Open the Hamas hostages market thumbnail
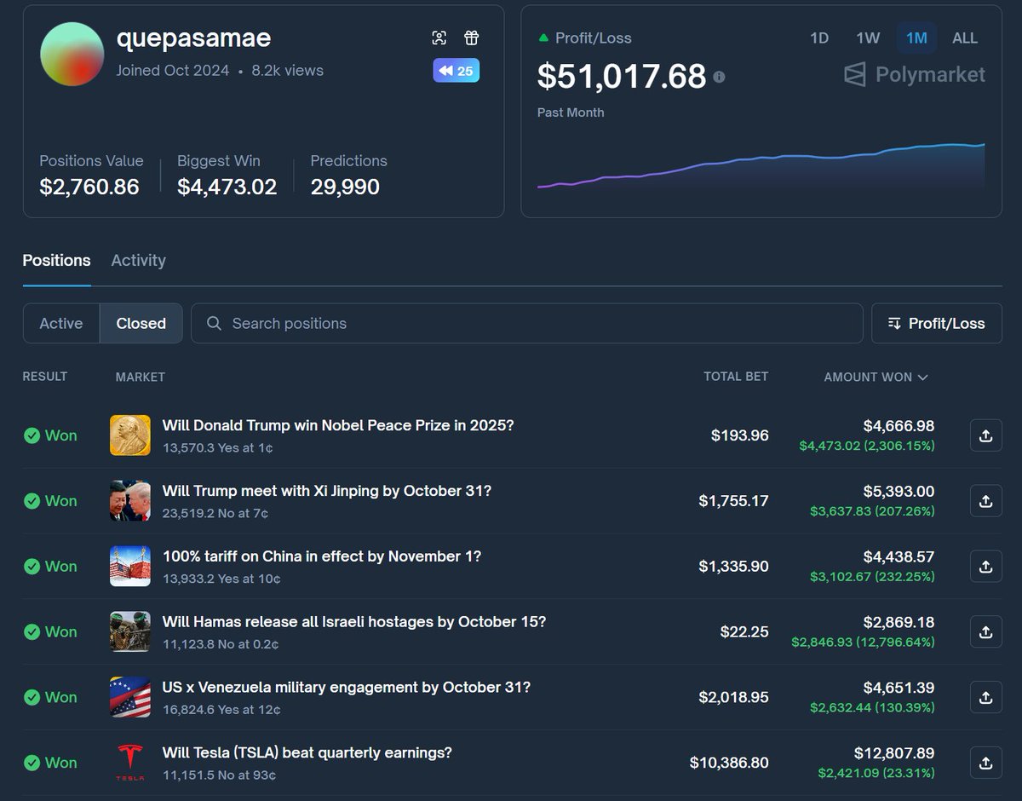 [130, 631]
